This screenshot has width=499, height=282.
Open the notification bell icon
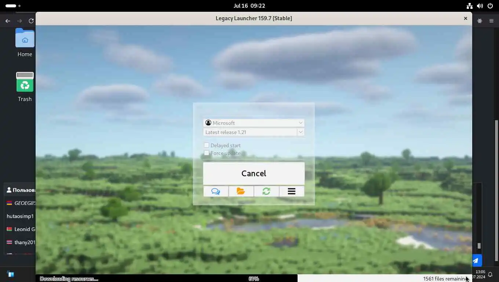pos(490,274)
